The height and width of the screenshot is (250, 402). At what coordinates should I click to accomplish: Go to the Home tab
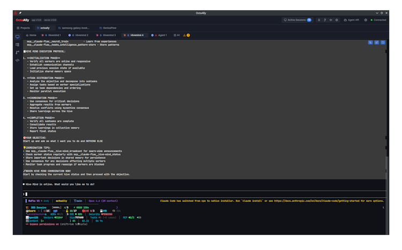(x=31, y=35)
